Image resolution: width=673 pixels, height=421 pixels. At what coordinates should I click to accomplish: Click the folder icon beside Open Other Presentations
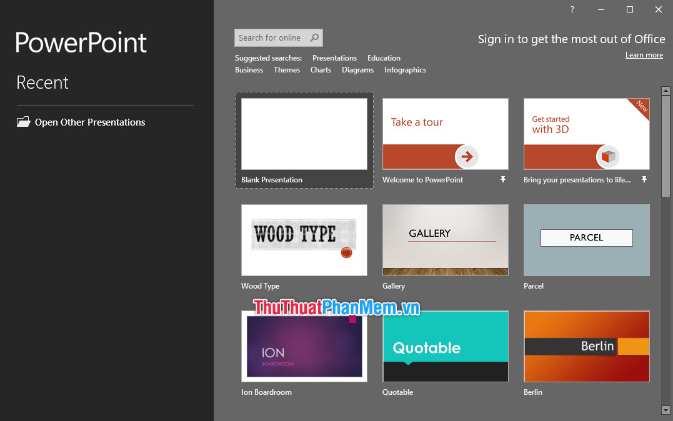22,122
